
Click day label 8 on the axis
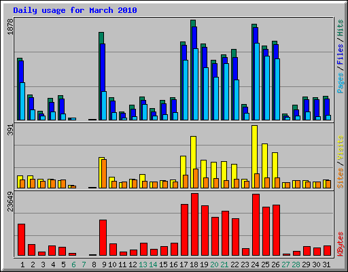point(94,265)
